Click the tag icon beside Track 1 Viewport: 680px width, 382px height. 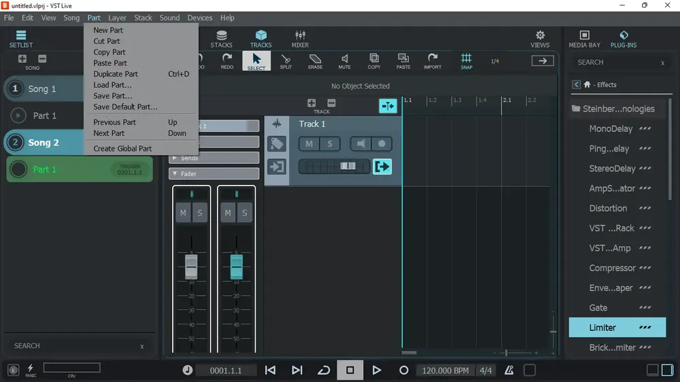[x=277, y=144]
